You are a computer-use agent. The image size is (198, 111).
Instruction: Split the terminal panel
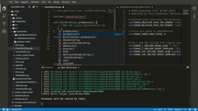pyautogui.click(x=188, y=68)
